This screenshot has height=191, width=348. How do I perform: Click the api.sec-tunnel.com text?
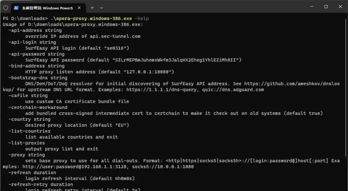tap(115, 36)
